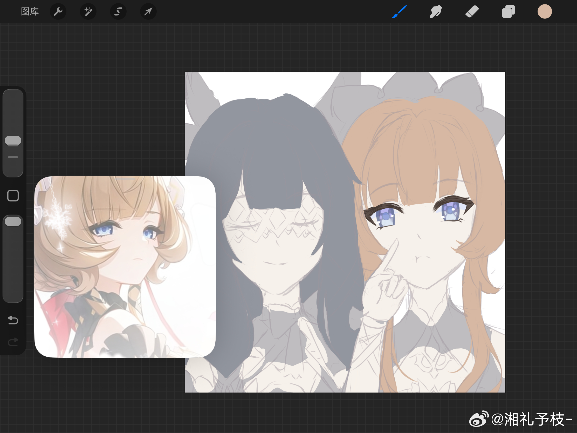Screen dimensions: 577x433
Task: Select the Eraser tool
Action: click(x=472, y=11)
